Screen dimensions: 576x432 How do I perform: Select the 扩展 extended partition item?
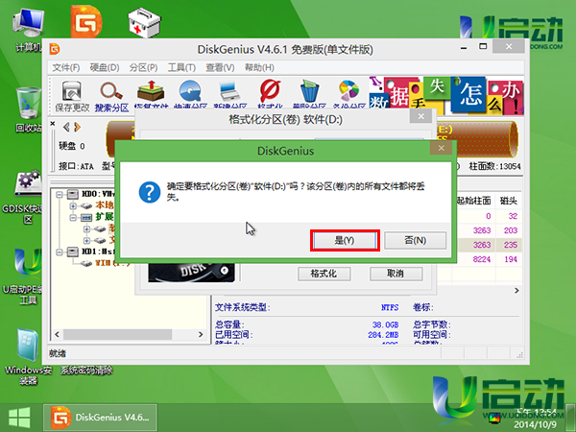coord(105,217)
